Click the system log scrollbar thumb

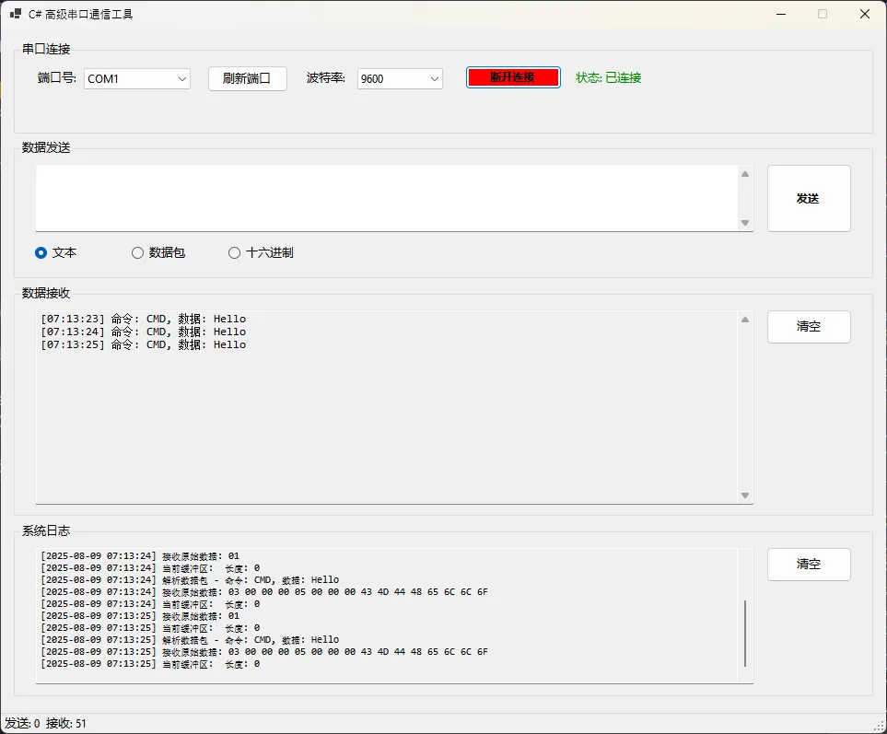pos(745,633)
